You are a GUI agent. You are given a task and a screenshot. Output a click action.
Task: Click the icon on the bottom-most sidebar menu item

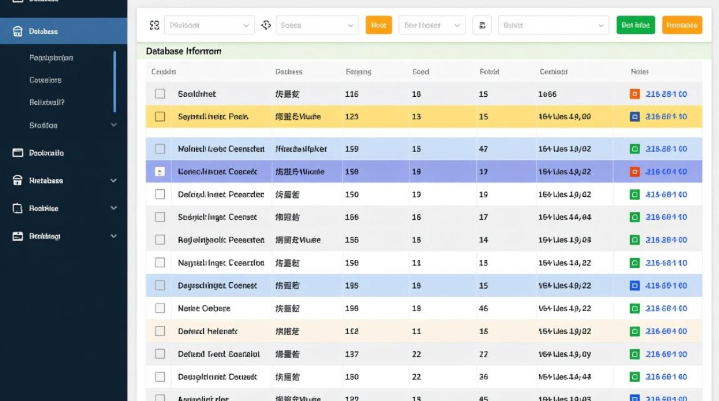[18, 236]
